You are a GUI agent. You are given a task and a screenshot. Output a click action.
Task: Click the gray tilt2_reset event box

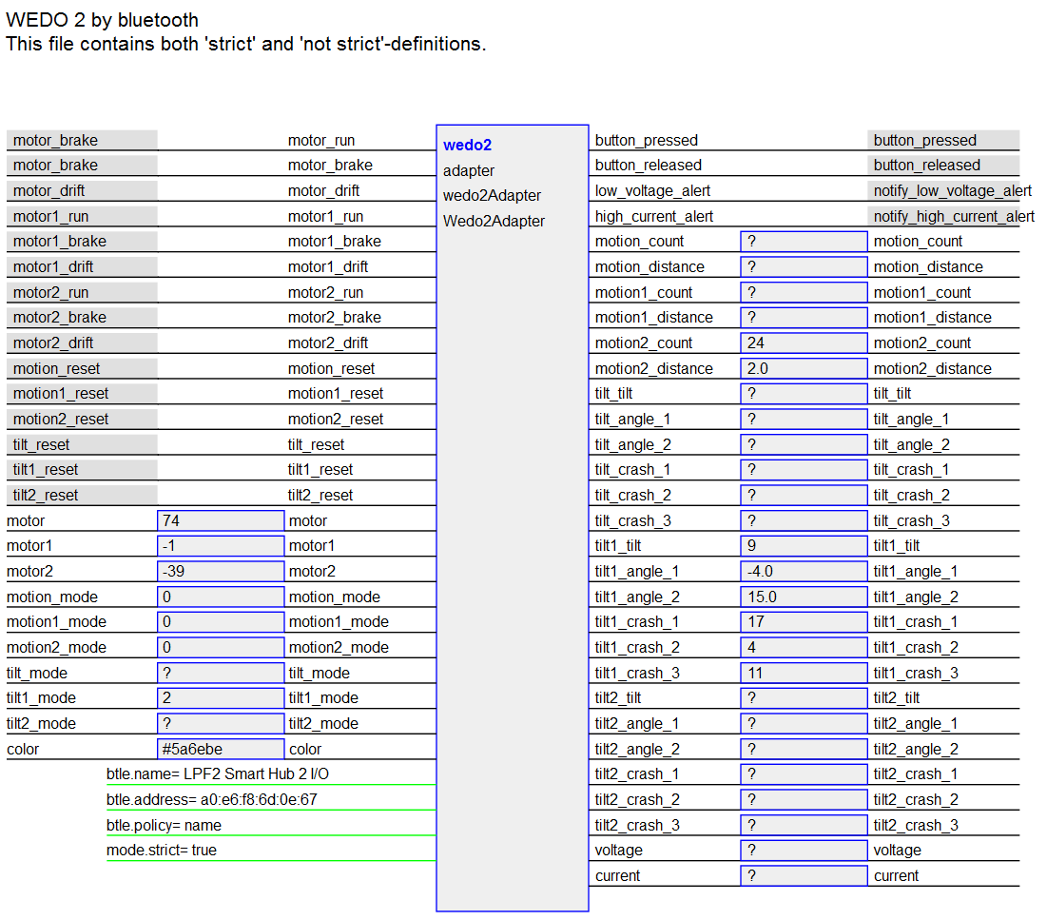point(82,495)
